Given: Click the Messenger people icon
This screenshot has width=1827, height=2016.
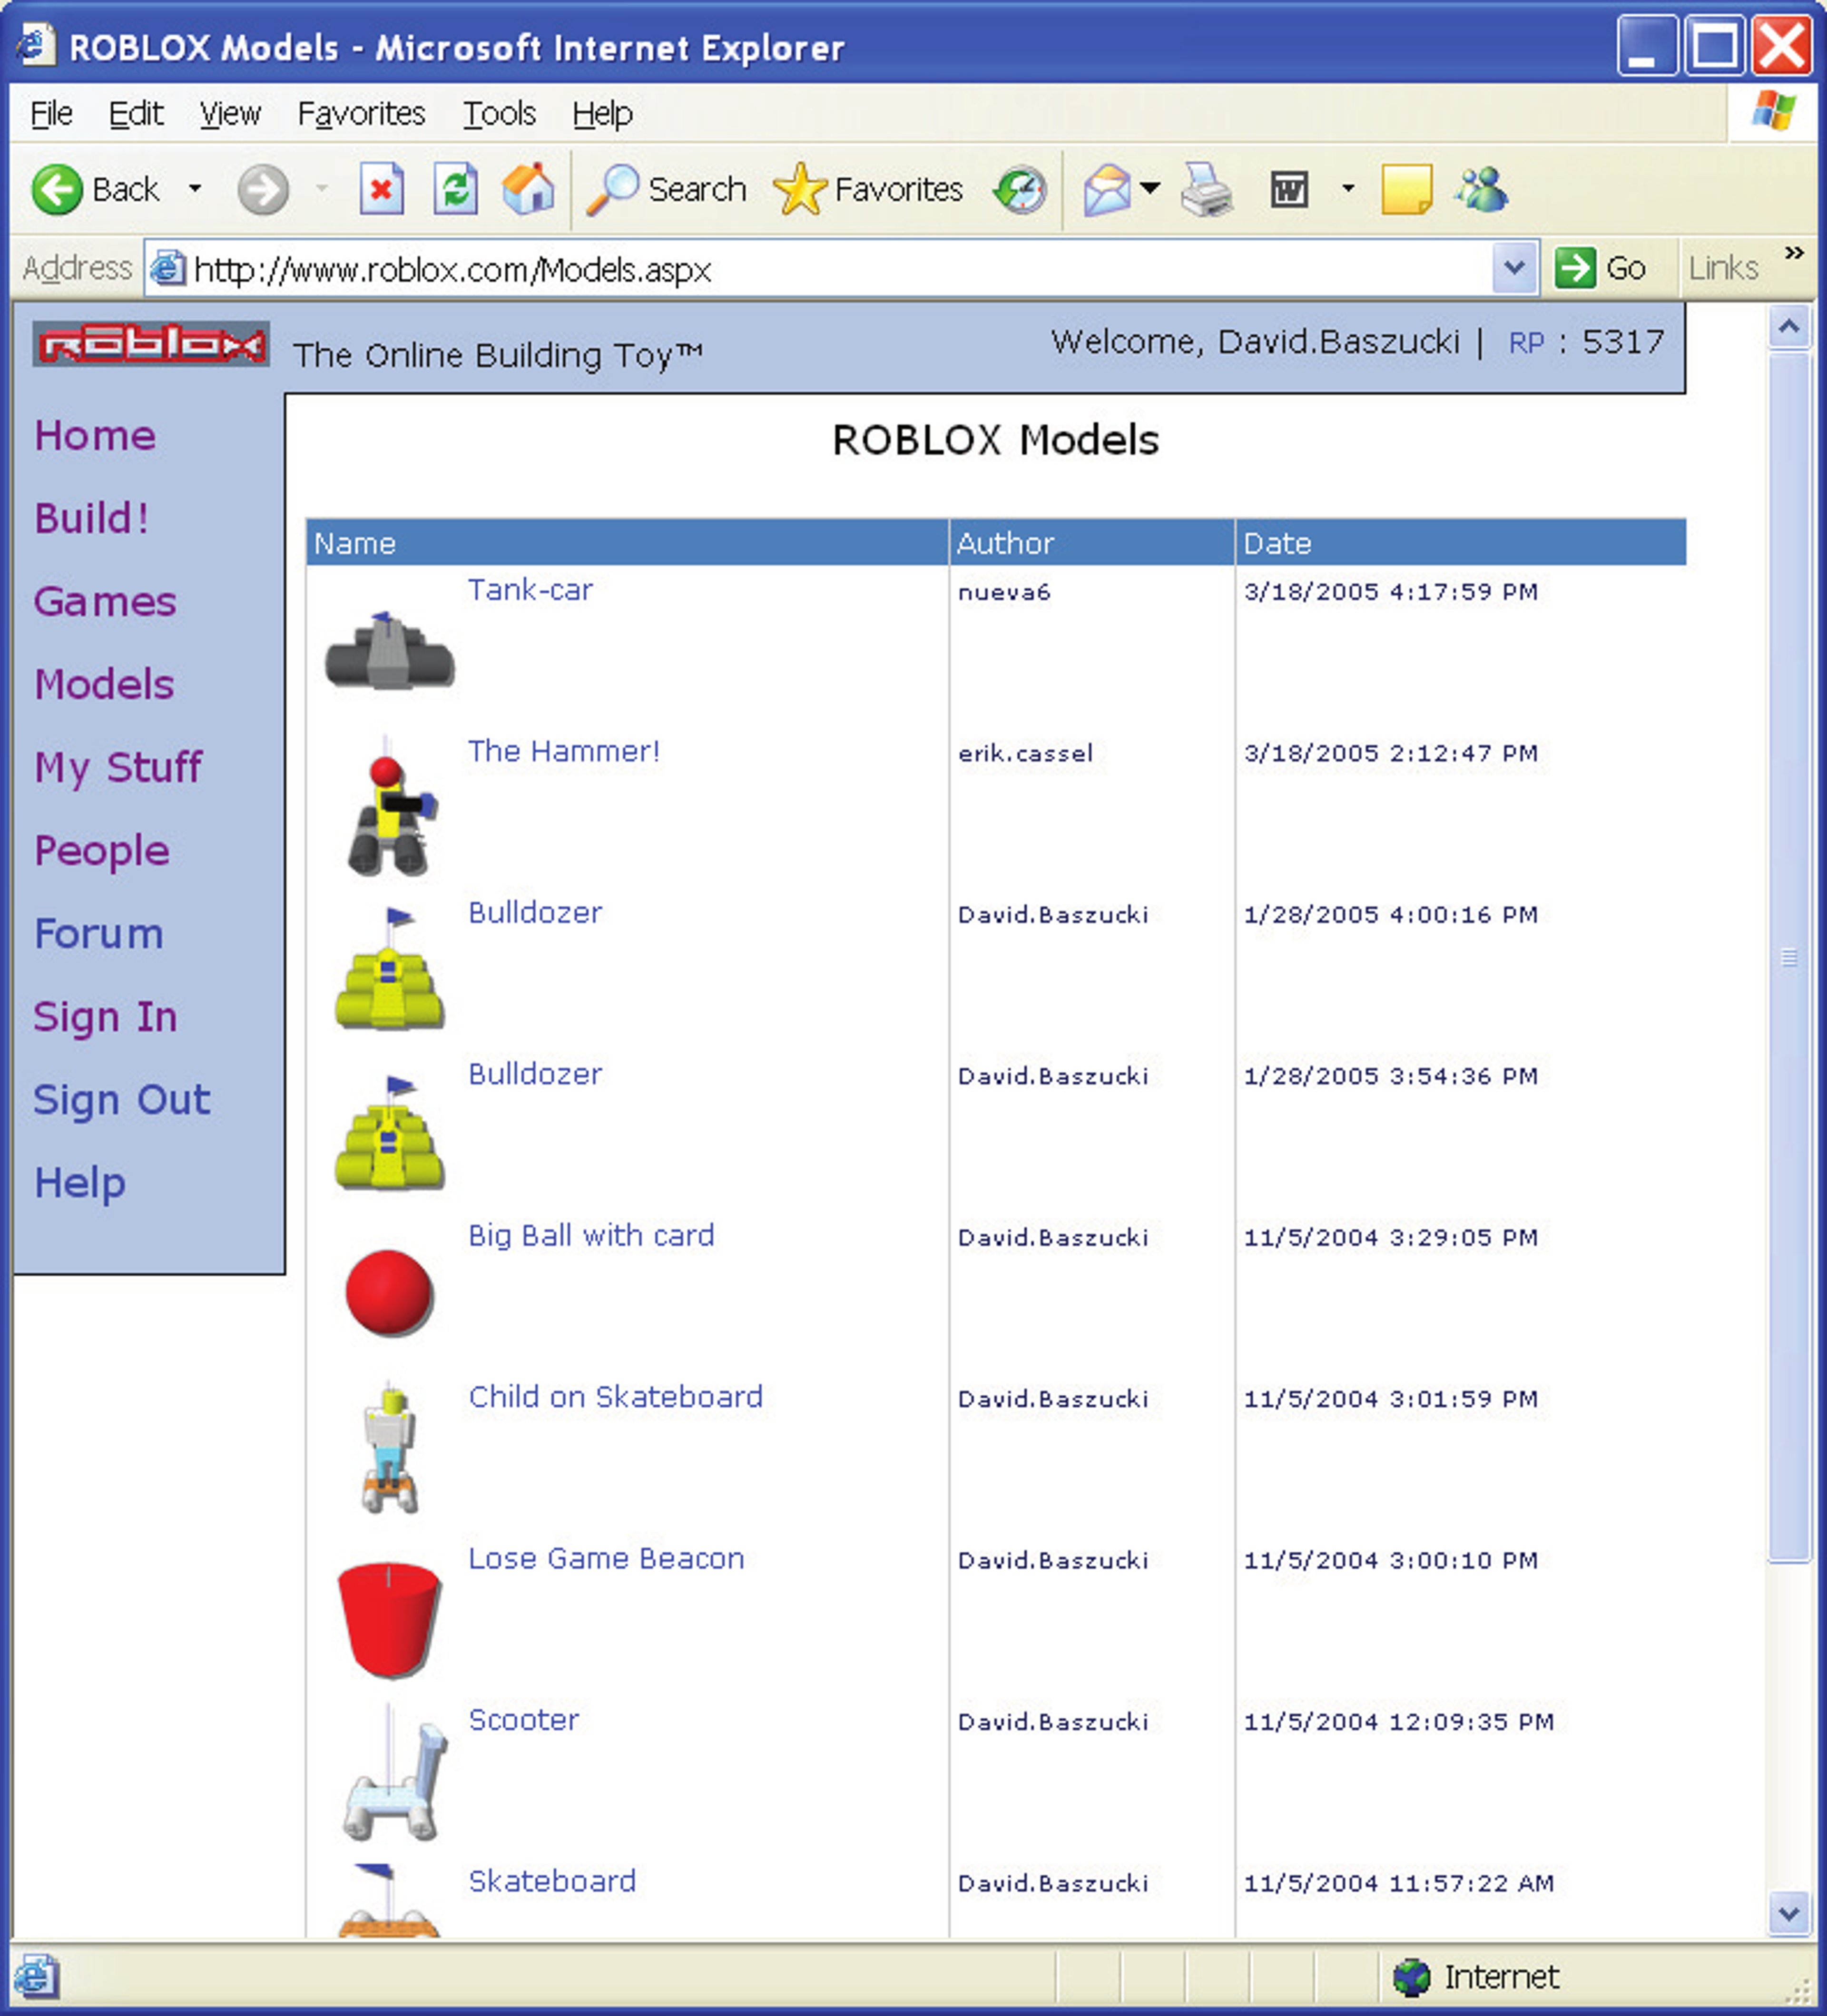Looking at the screenshot, I should click(x=1482, y=189).
